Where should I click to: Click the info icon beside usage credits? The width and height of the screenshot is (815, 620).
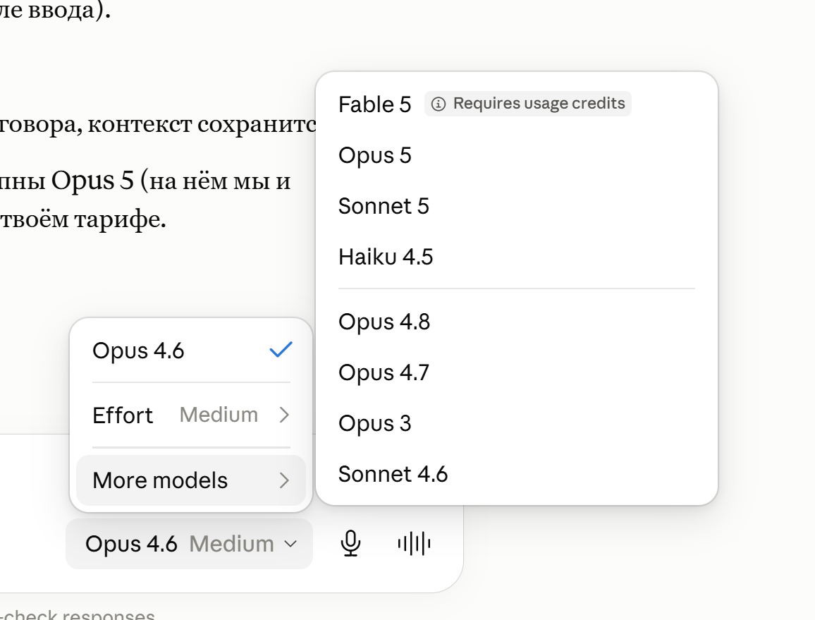coord(438,104)
